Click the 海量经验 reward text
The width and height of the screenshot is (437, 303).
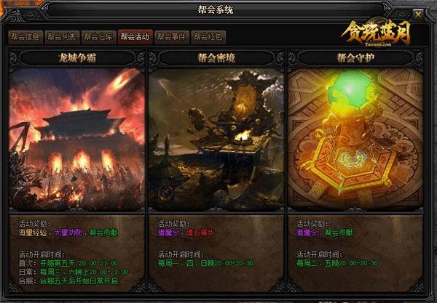click(x=33, y=233)
